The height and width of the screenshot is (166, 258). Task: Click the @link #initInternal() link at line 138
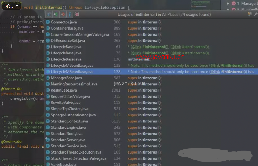tap(228, 65)
